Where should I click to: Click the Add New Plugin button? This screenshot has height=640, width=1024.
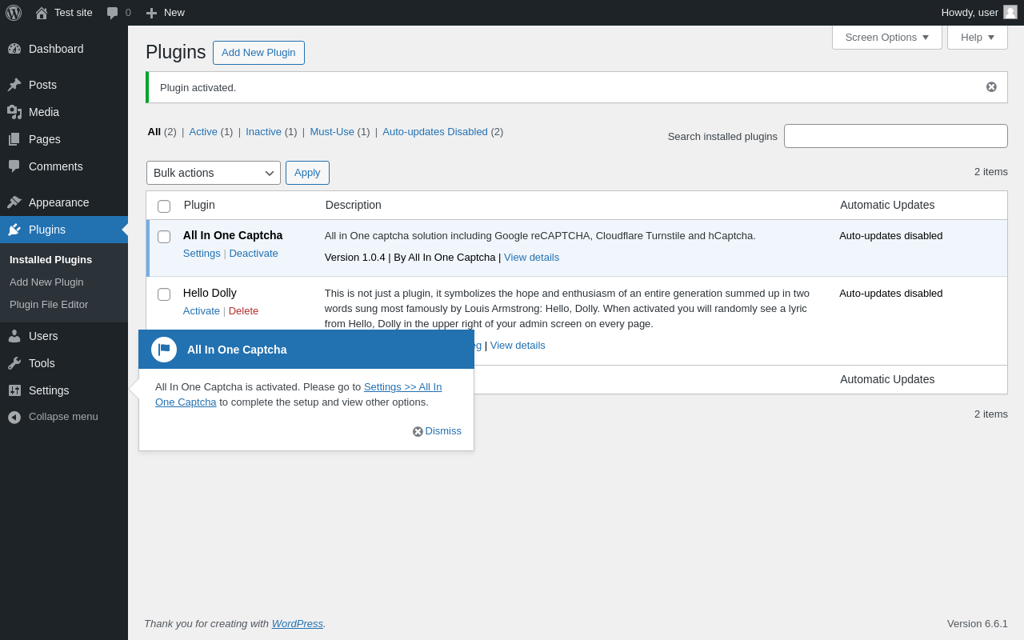(x=258, y=53)
